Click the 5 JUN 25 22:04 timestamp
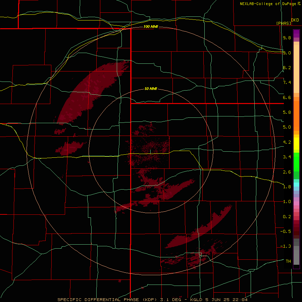302x302 pixels. tap(226, 300)
